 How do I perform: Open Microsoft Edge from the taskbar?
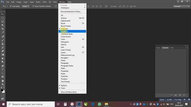pyautogui.click(x=93, y=104)
